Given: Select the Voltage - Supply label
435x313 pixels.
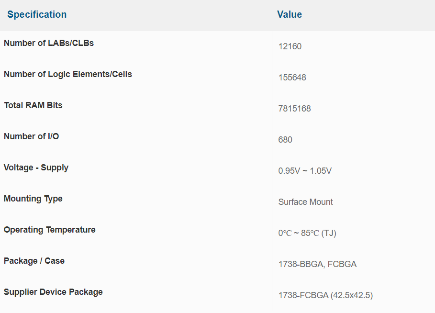Looking at the screenshot, I should tap(36, 168).
